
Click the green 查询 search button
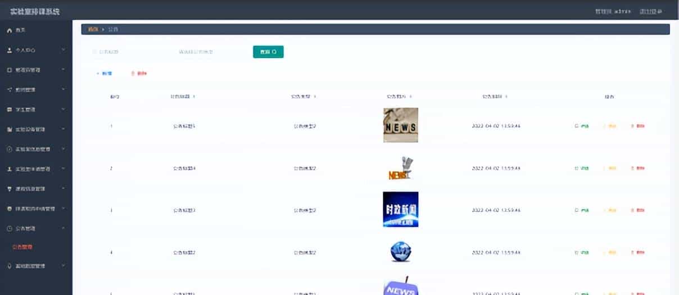[x=268, y=52]
